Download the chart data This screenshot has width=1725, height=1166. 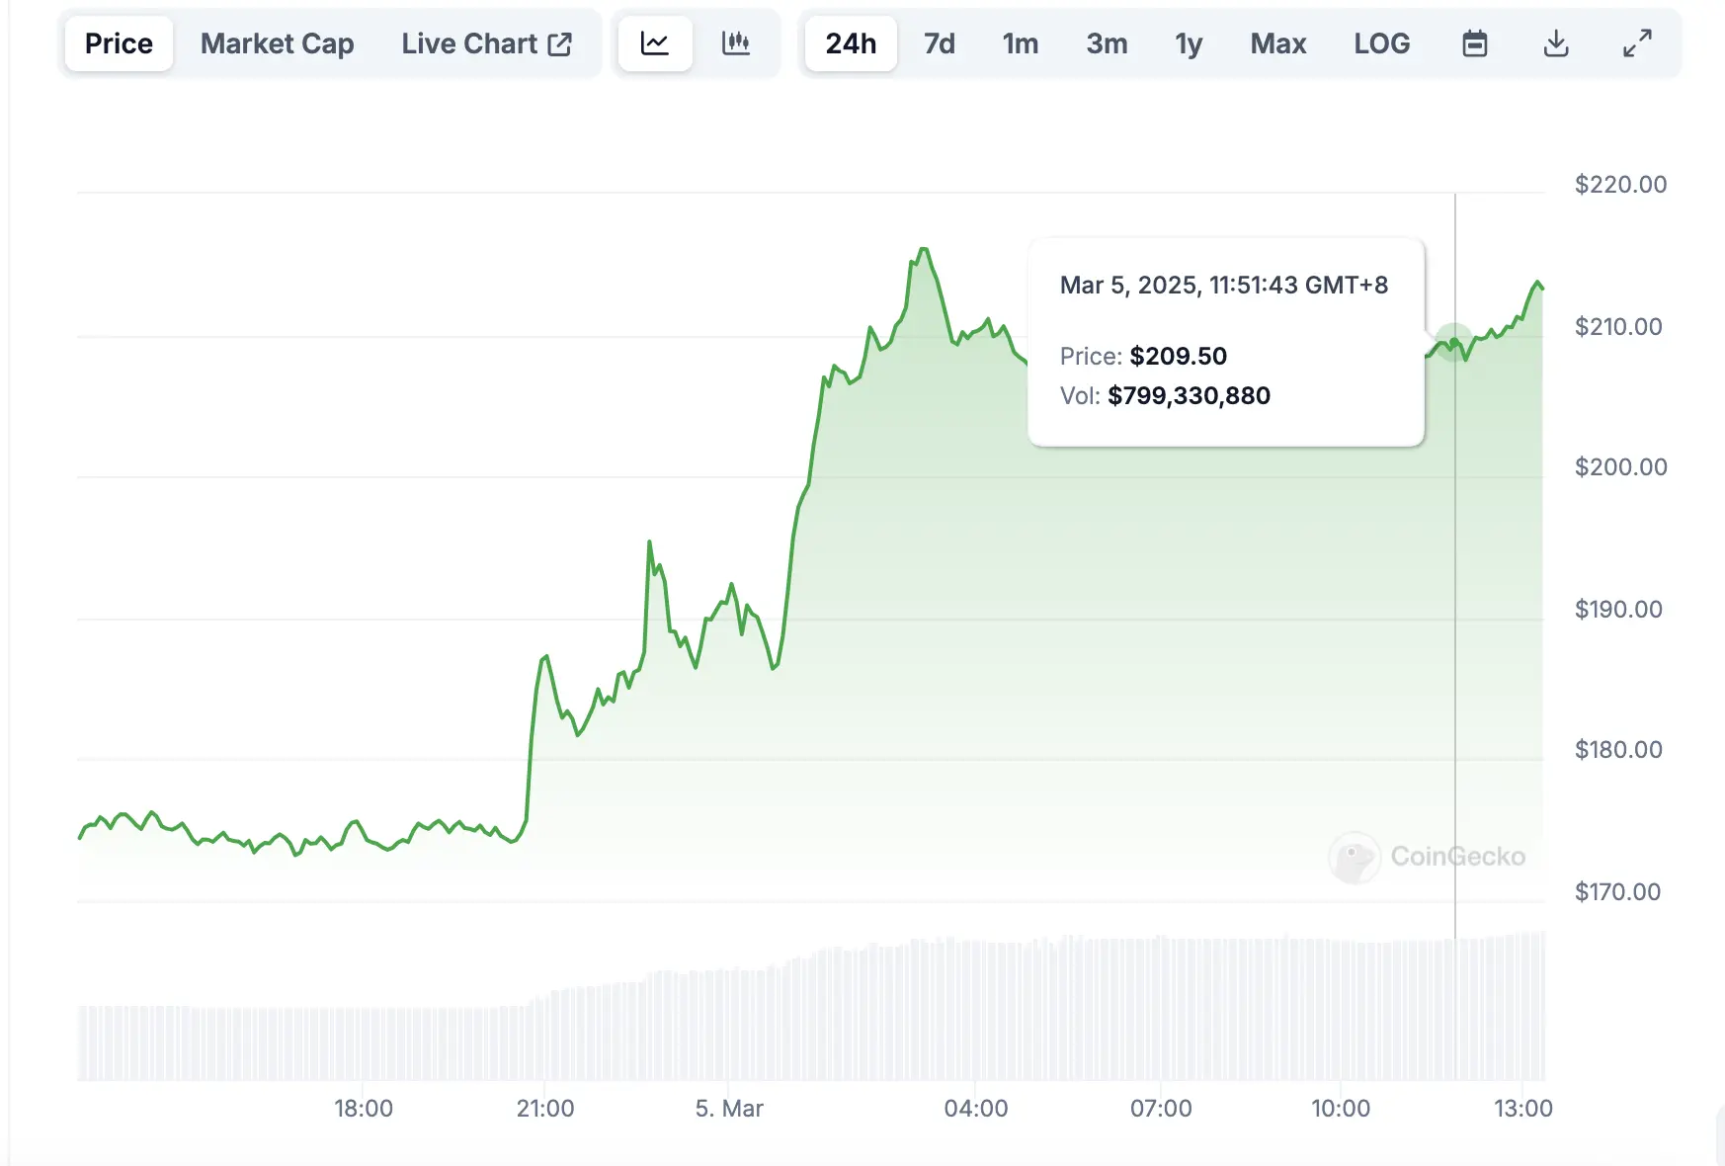coord(1554,43)
